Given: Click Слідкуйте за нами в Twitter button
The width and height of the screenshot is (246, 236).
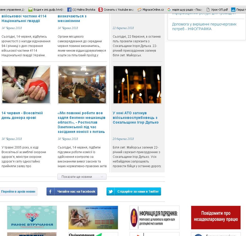Looking at the screenshot, I should point(134,191).
